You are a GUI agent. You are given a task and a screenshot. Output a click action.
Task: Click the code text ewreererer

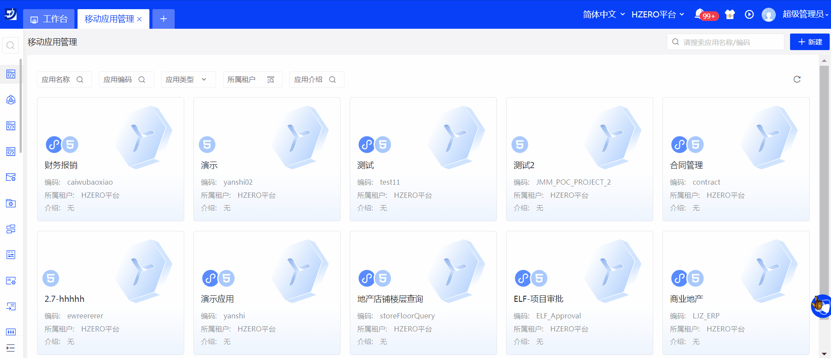(85, 316)
